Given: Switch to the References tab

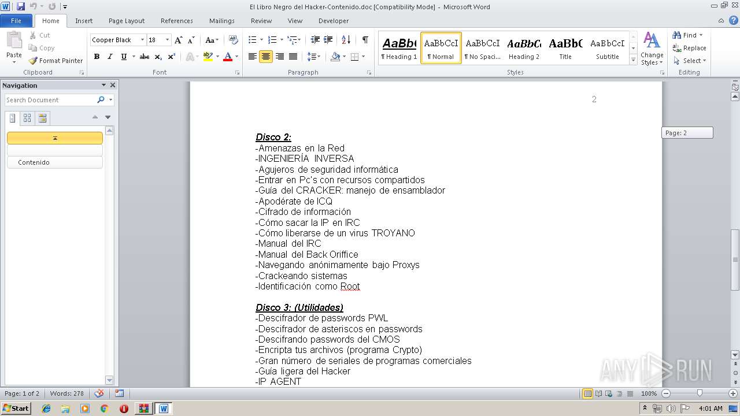Looking at the screenshot, I should (177, 21).
